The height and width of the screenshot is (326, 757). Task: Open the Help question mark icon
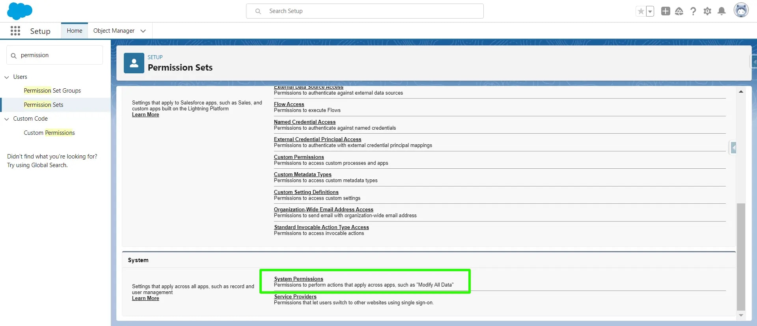(693, 11)
